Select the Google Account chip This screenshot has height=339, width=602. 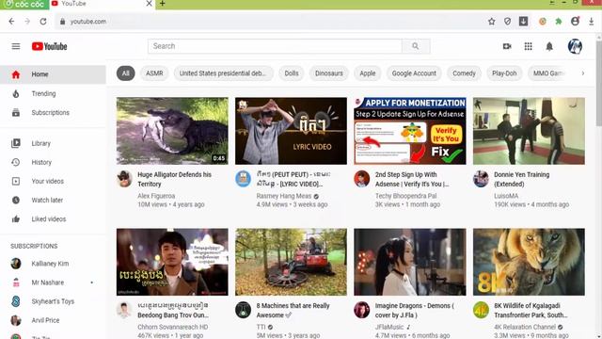coord(414,73)
